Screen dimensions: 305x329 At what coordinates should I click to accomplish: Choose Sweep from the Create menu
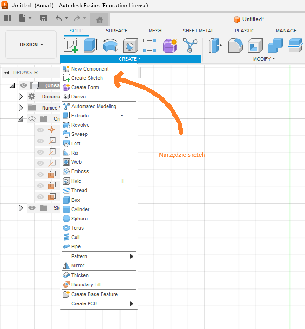[99, 134]
